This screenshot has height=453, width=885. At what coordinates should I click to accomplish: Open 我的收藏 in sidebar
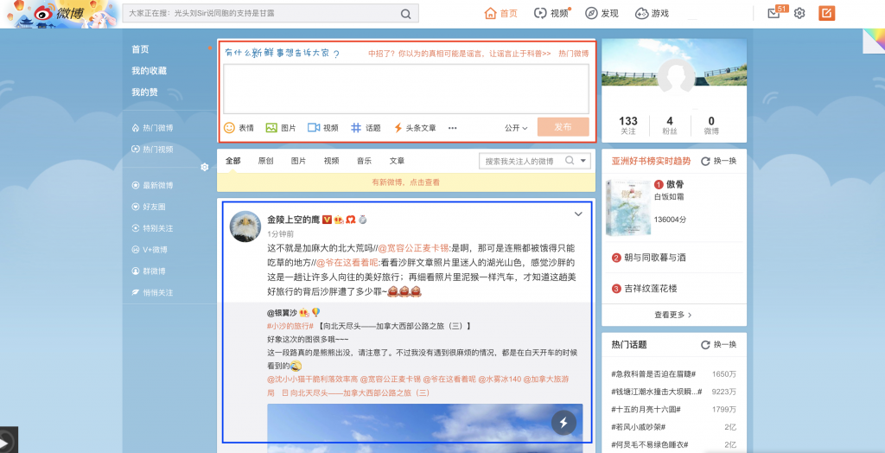coord(149,71)
